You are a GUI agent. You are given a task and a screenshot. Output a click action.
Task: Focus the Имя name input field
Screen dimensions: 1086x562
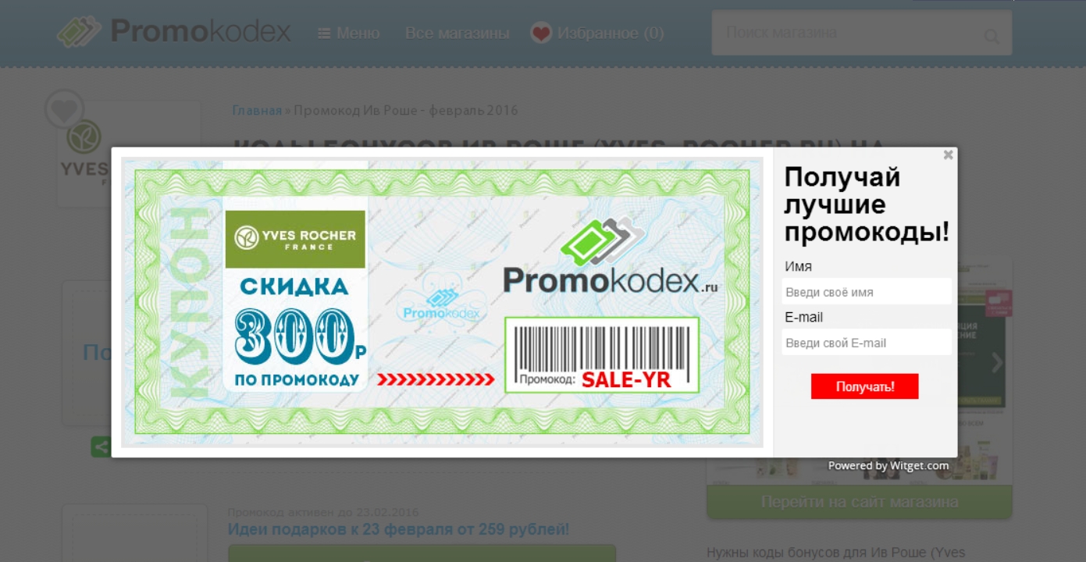tap(867, 292)
